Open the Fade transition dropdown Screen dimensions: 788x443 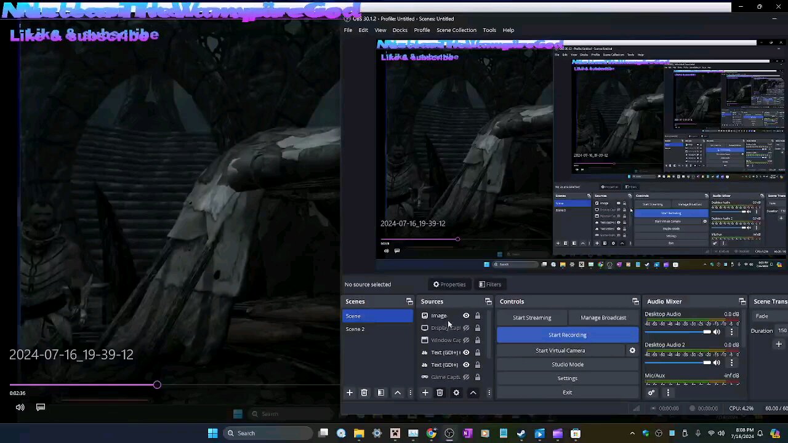click(x=770, y=316)
